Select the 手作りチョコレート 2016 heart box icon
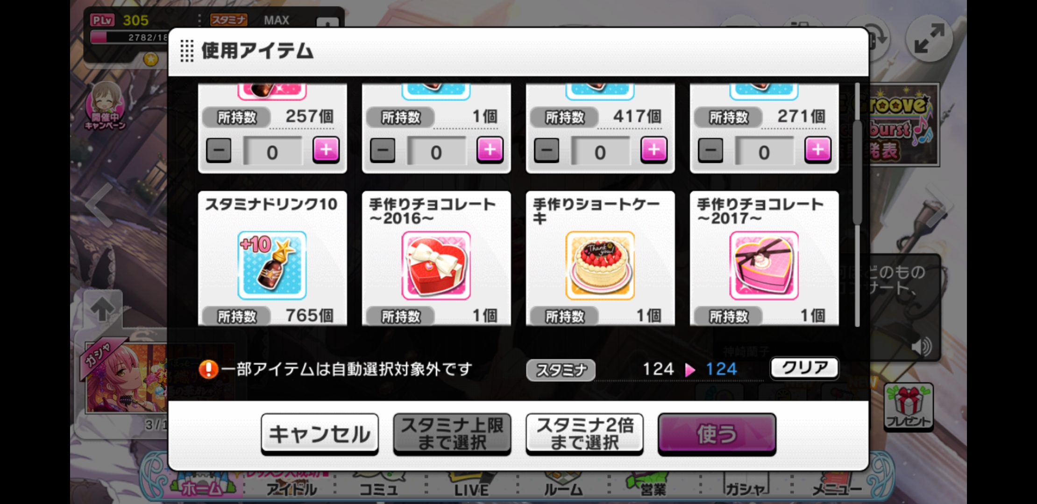 point(436,265)
